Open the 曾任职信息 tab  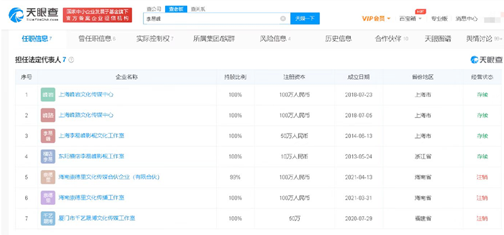(x=97, y=39)
